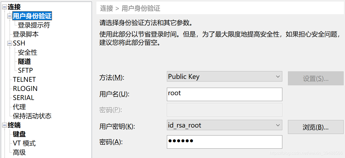Select the TELNET settings page
Viewport: 345px width, 158px height.
click(x=24, y=79)
